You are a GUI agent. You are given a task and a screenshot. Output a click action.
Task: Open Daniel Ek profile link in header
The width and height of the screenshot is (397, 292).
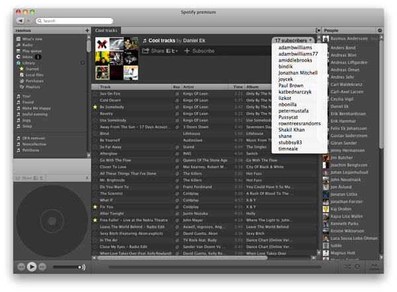coord(194,40)
